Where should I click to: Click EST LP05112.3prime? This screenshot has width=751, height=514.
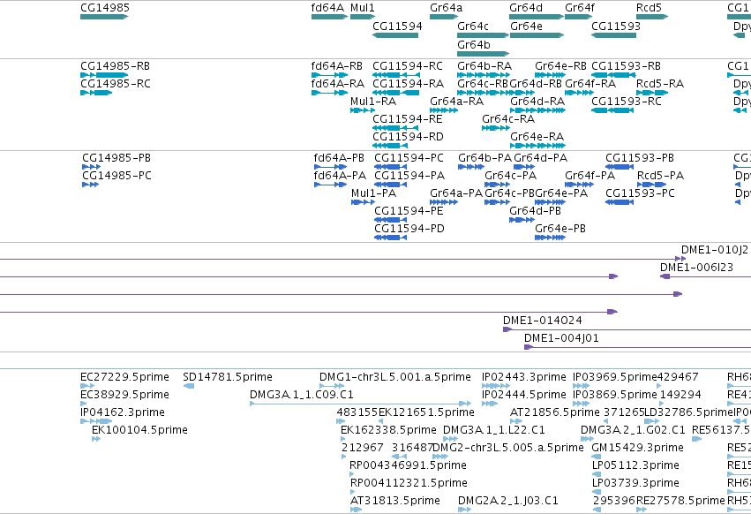pyautogui.click(x=597, y=474)
